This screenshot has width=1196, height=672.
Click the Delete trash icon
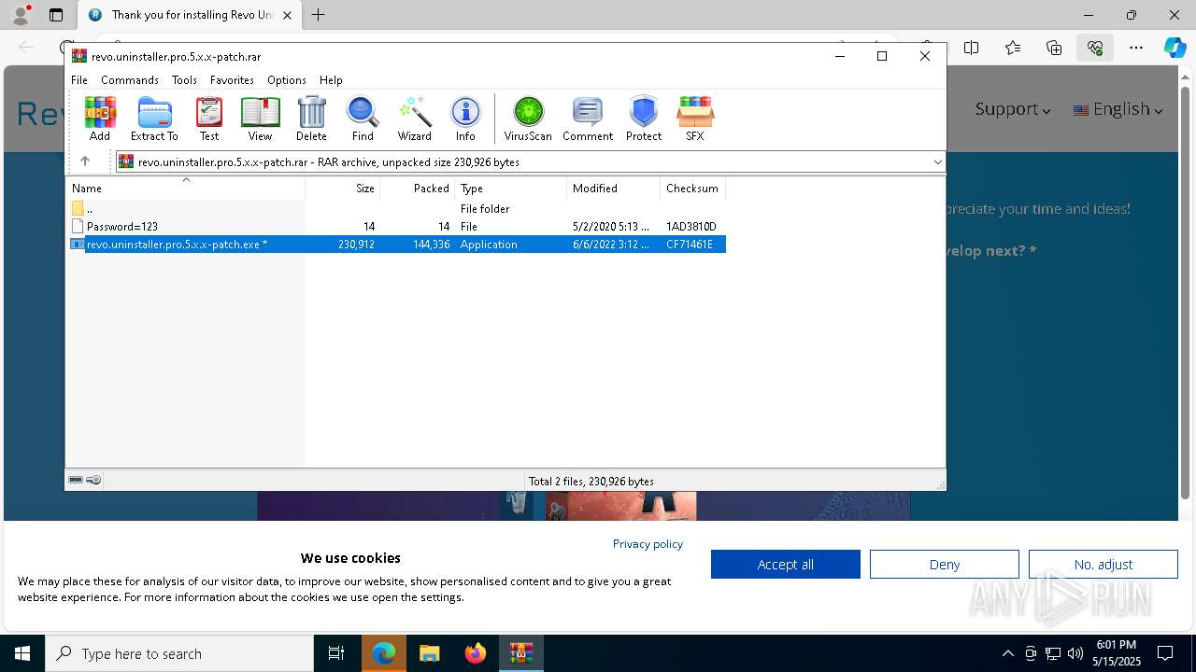click(311, 119)
